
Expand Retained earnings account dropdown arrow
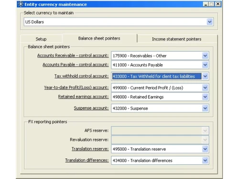205,97
